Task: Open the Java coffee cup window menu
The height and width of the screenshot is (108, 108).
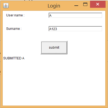Action: coord(6,6)
